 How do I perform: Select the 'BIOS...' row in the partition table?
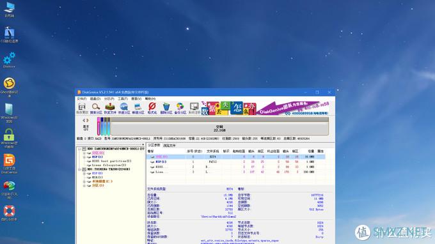(236, 167)
